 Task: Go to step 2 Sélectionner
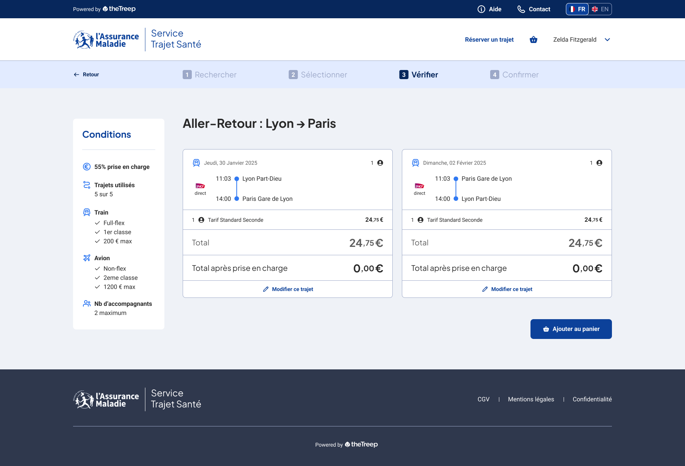[x=318, y=75]
